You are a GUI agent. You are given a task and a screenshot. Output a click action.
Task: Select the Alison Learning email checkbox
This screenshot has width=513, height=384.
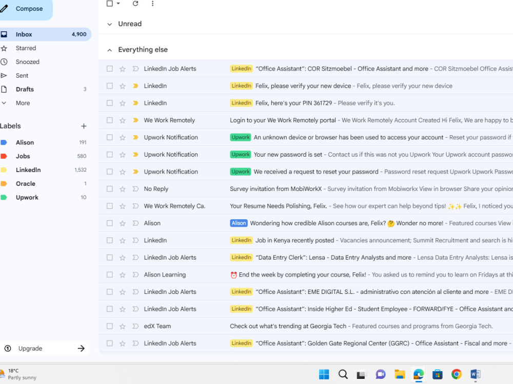point(110,274)
